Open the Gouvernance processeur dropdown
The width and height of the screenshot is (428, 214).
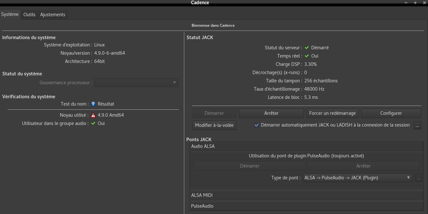[137, 83]
